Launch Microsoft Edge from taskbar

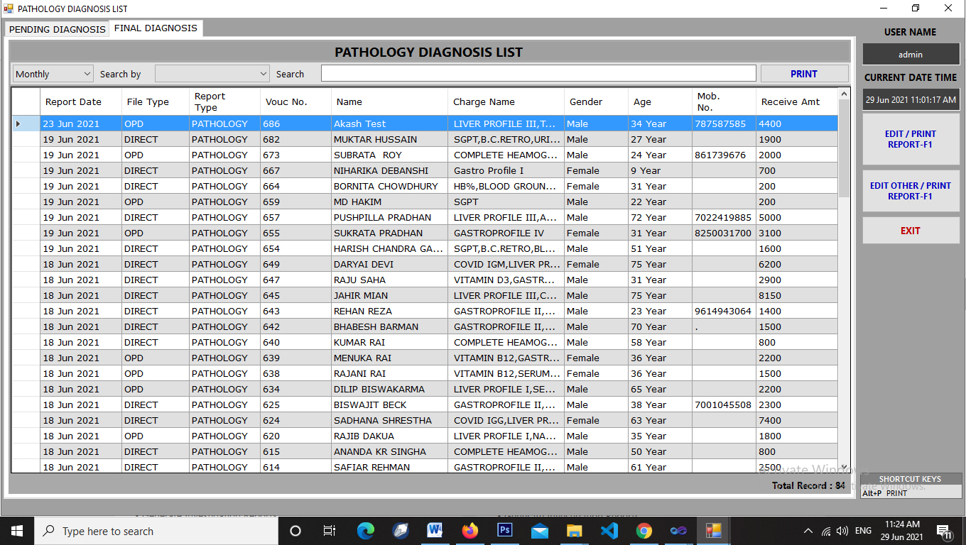click(x=365, y=531)
